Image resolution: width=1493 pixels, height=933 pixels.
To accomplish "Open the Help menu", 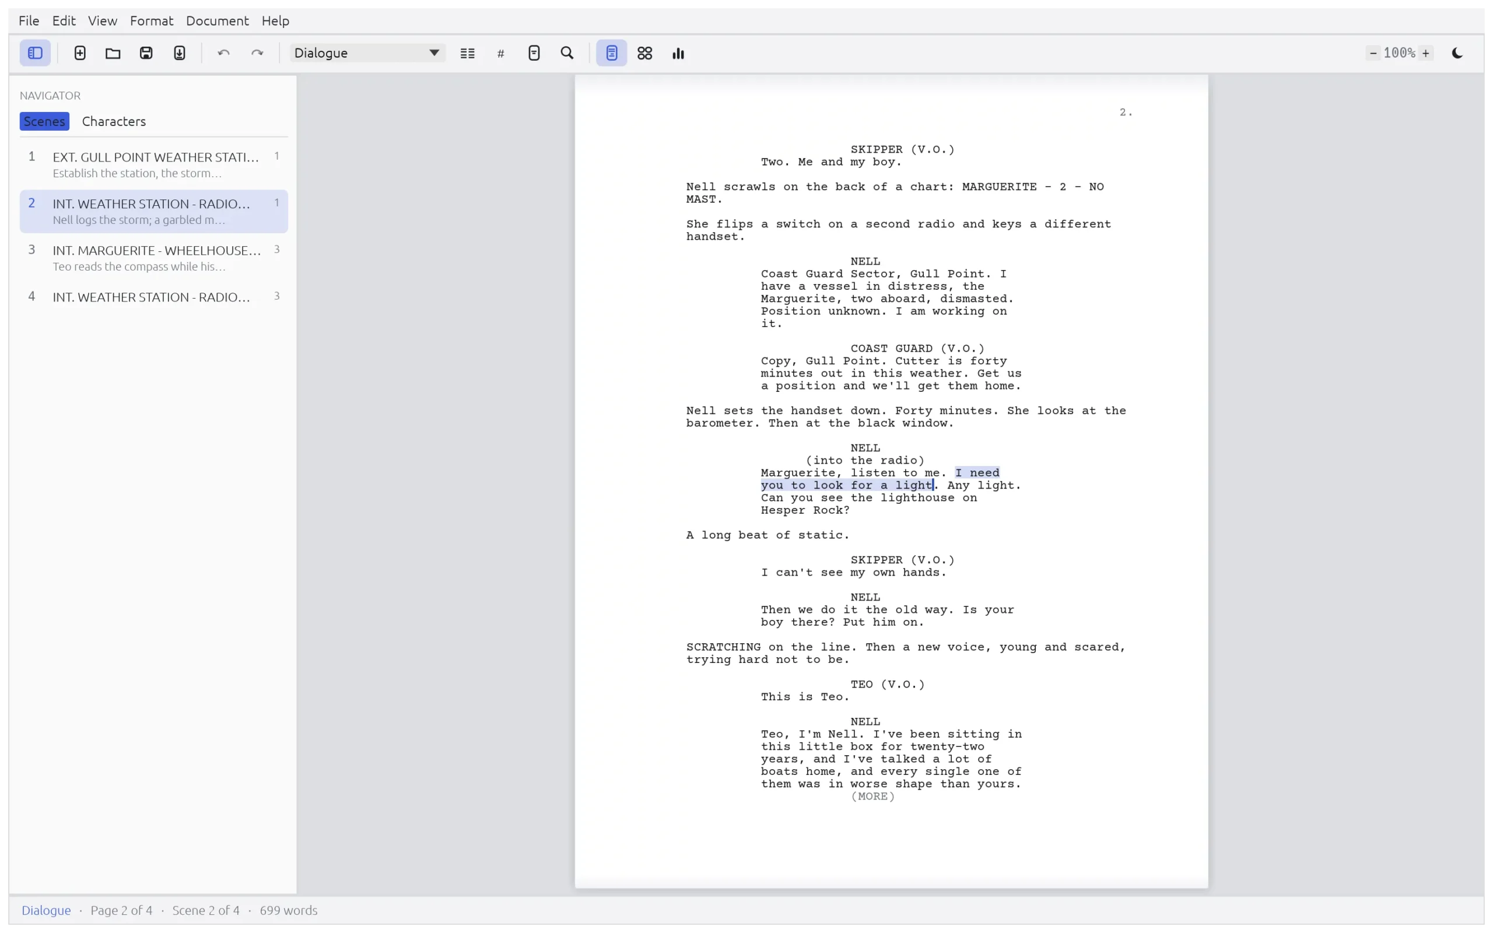I will [275, 20].
